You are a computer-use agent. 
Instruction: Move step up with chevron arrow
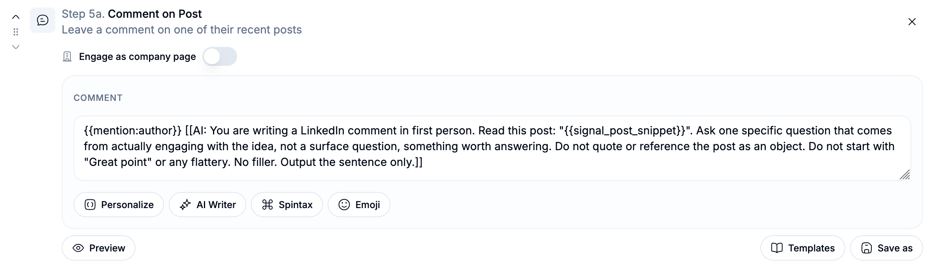pyautogui.click(x=16, y=17)
